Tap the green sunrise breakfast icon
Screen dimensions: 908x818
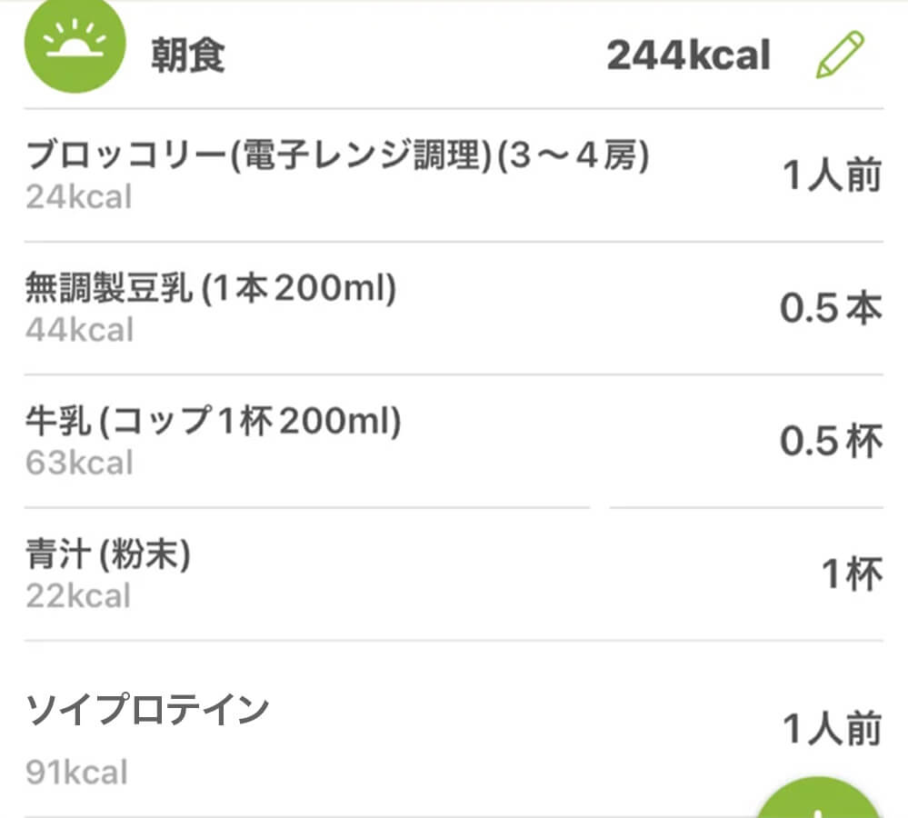click(x=75, y=45)
